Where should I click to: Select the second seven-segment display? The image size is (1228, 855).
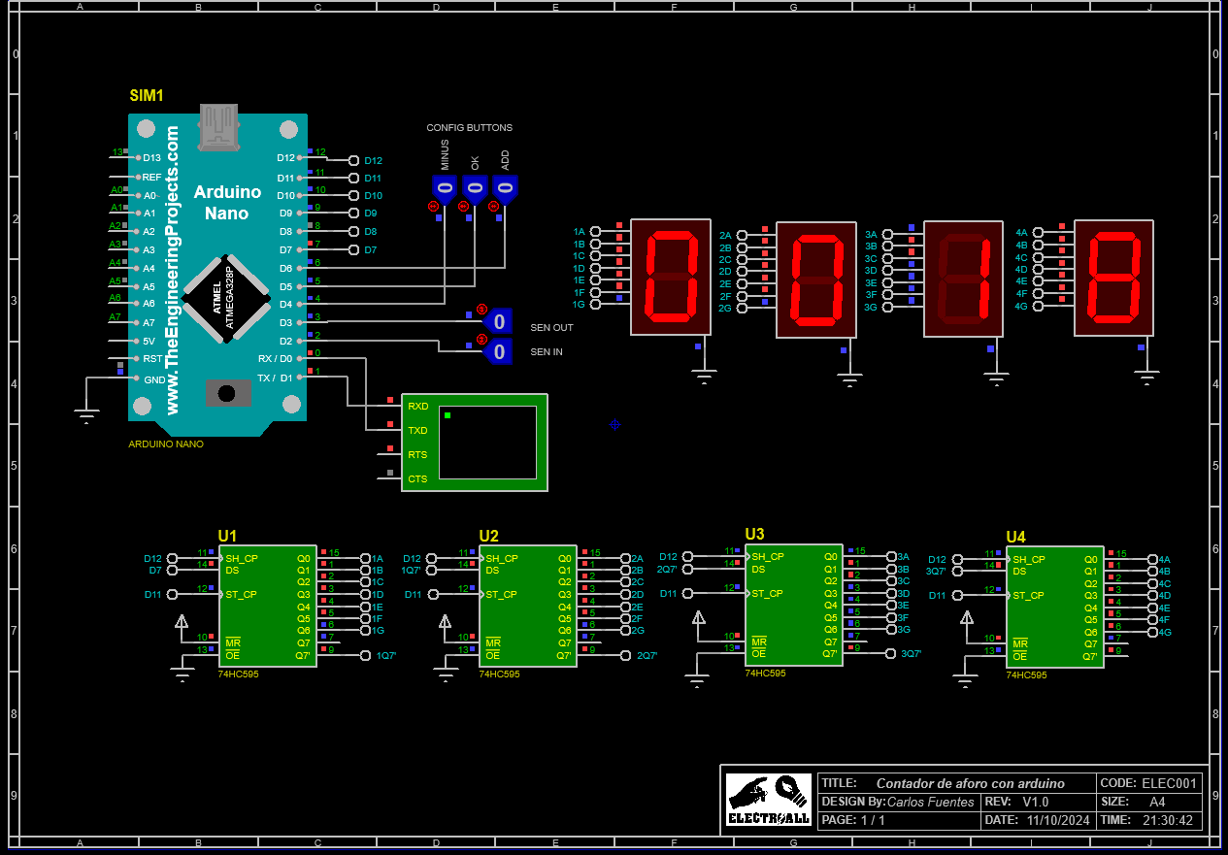815,280
